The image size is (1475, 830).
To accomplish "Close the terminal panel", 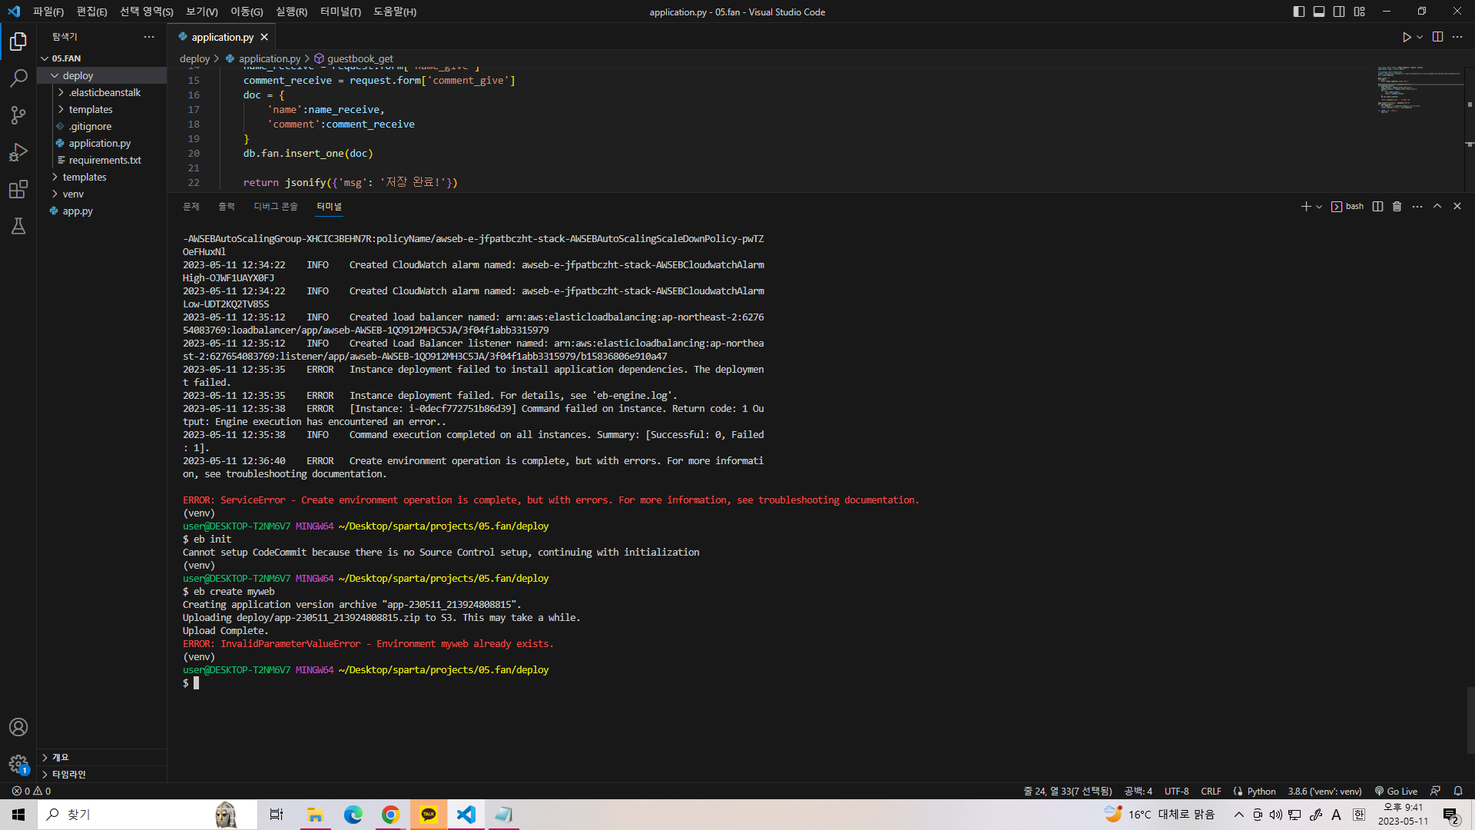I will [x=1457, y=207].
